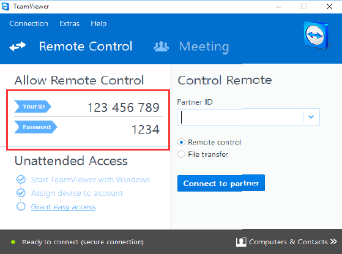Viewport: 342px width, 254px height.
Task: Toggle Assign device to account check
Action: click(x=21, y=193)
